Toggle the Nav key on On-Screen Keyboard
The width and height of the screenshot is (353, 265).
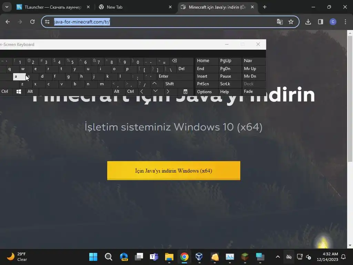tap(254, 61)
